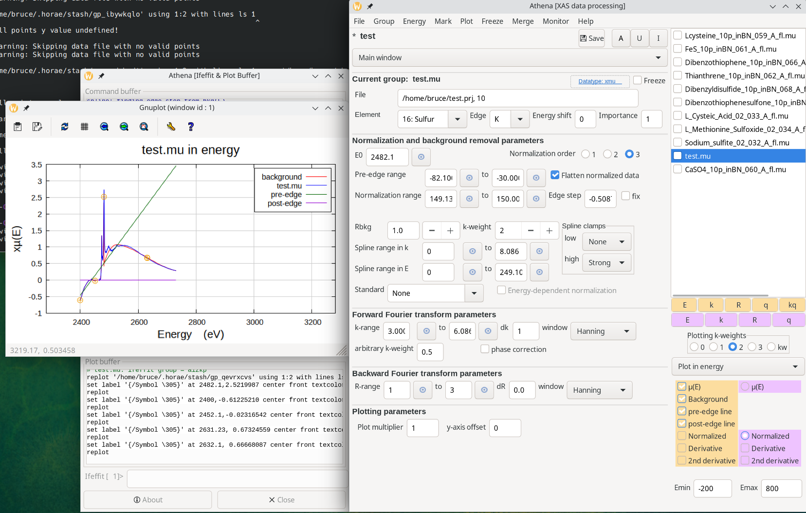
Task: Click the export plot to file icon
Action: coord(37,127)
